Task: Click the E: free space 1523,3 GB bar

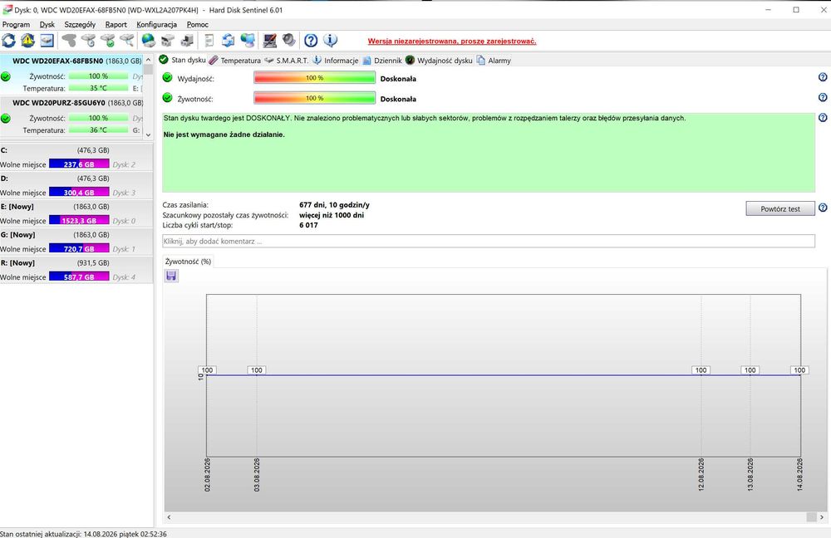Action: coord(79,220)
